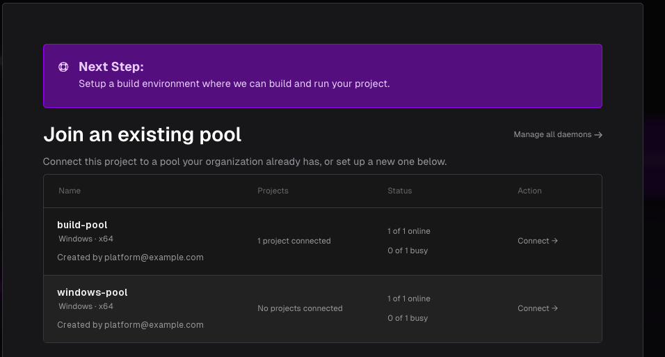Connect to the build-pool
This screenshot has width=665, height=357.
coord(537,241)
